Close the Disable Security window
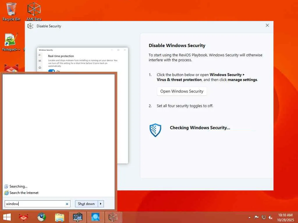The width and height of the screenshot is (298, 223). click(x=267, y=26)
